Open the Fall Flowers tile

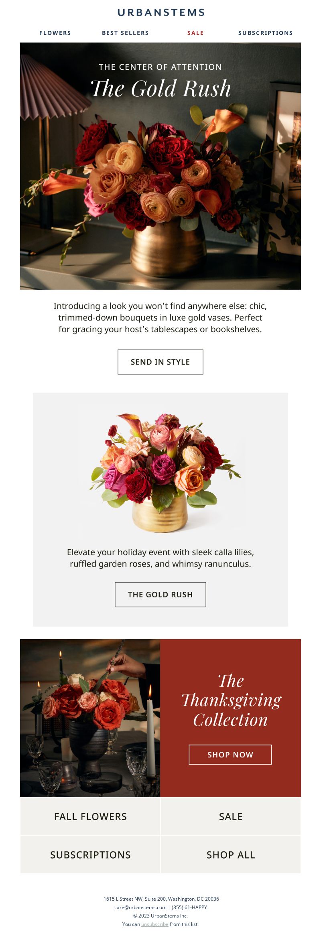(90, 816)
